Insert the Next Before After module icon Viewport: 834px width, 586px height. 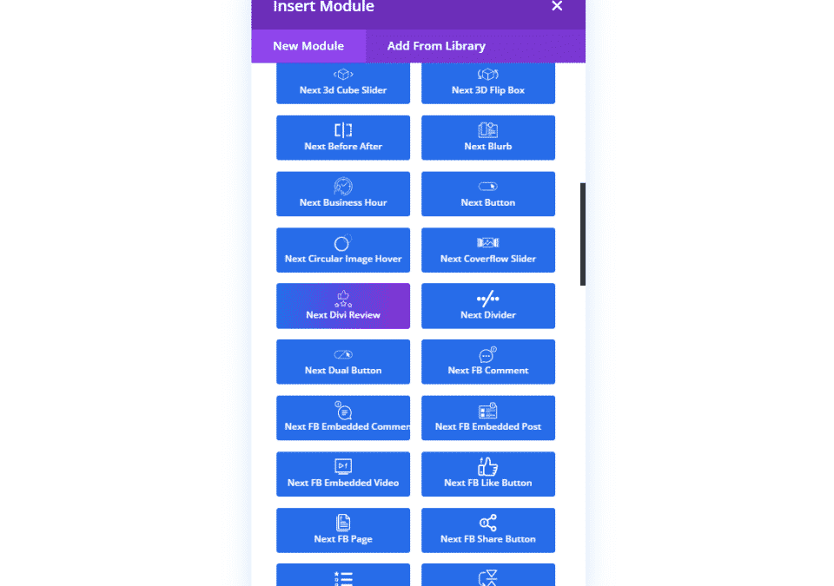343,130
